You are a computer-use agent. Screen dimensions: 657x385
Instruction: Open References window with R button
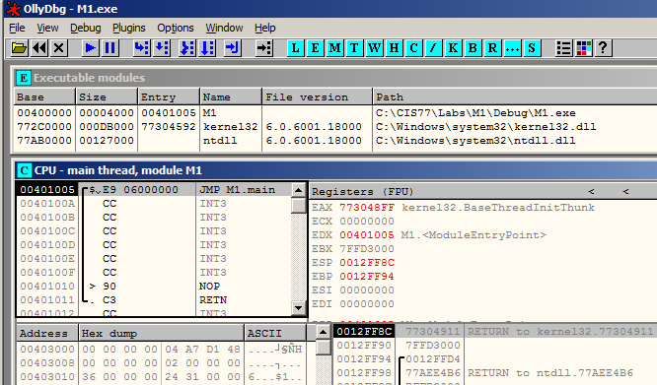492,48
